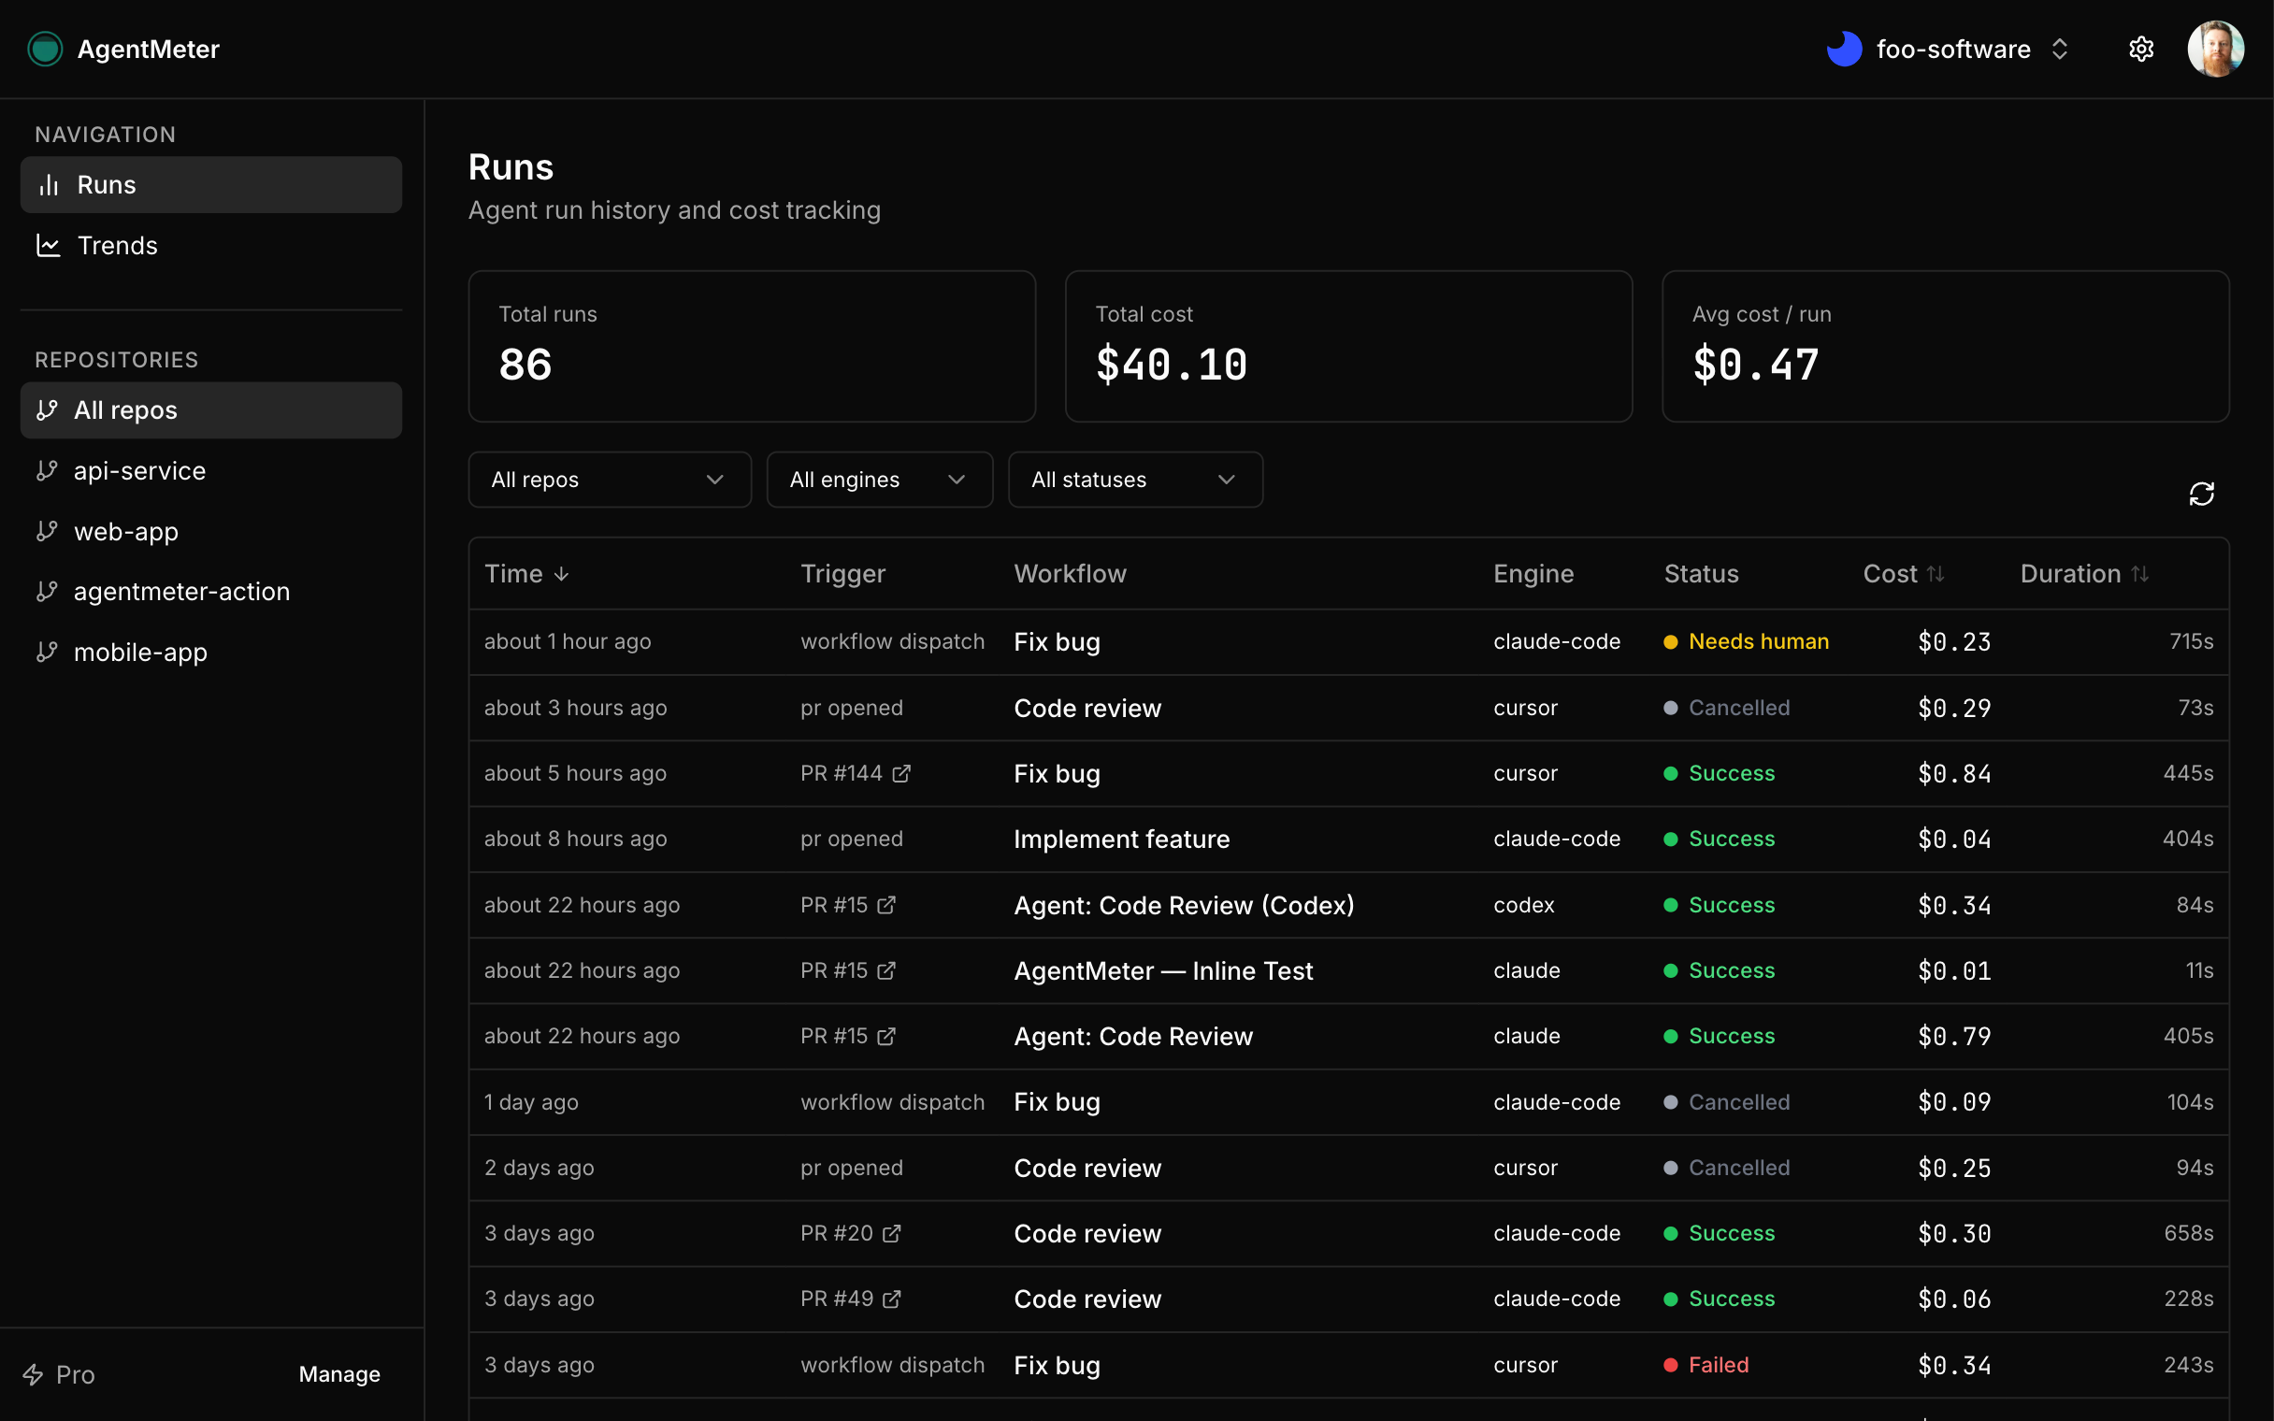Open the PR #49 link
Image resolution: width=2274 pixels, height=1421 pixels.
click(x=850, y=1298)
